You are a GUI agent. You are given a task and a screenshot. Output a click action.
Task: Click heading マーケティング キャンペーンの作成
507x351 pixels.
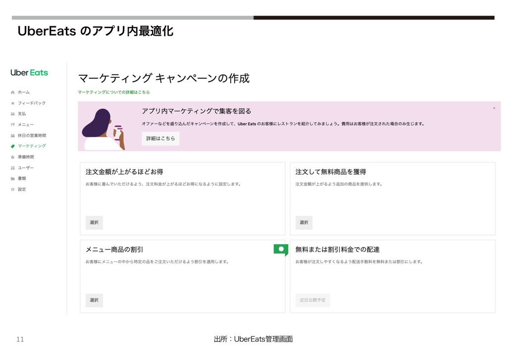[x=164, y=78]
